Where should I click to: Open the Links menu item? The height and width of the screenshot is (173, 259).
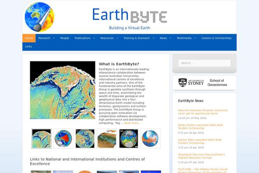click(x=28, y=47)
